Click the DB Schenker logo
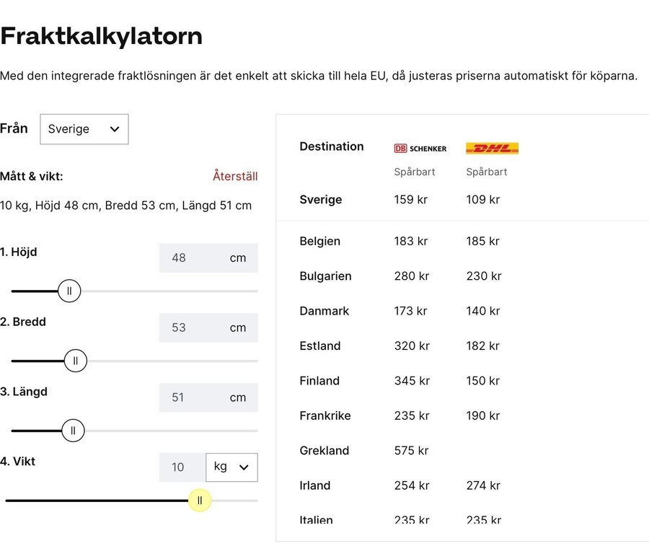This screenshot has width=649, height=546. tap(420, 149)
